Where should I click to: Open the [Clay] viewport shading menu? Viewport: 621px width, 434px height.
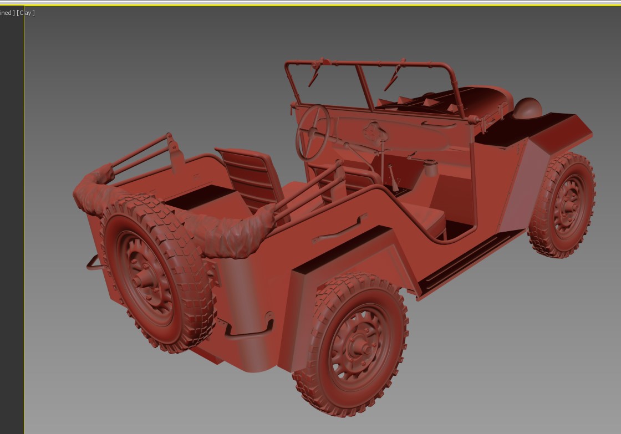(26, 13)
